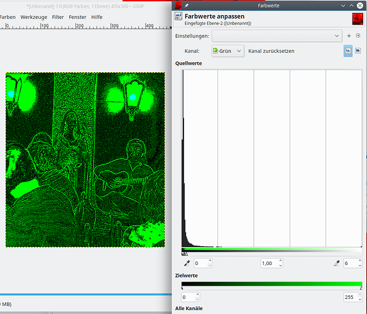Click the red layer preview thumbnail
Screen dimensions: 367x314
tap(358, 19)
